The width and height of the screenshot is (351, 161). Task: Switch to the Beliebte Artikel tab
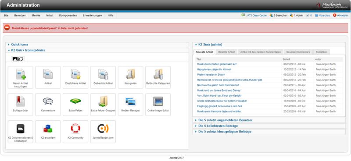(x=226, y=52)
